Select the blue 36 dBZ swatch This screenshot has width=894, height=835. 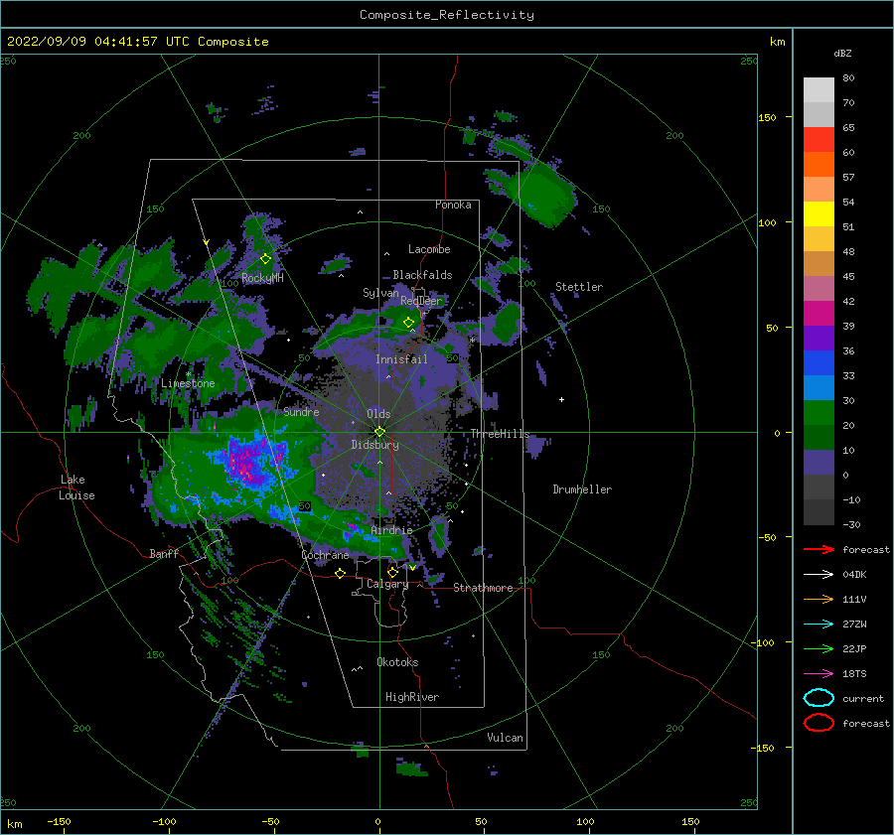point(819,362)
